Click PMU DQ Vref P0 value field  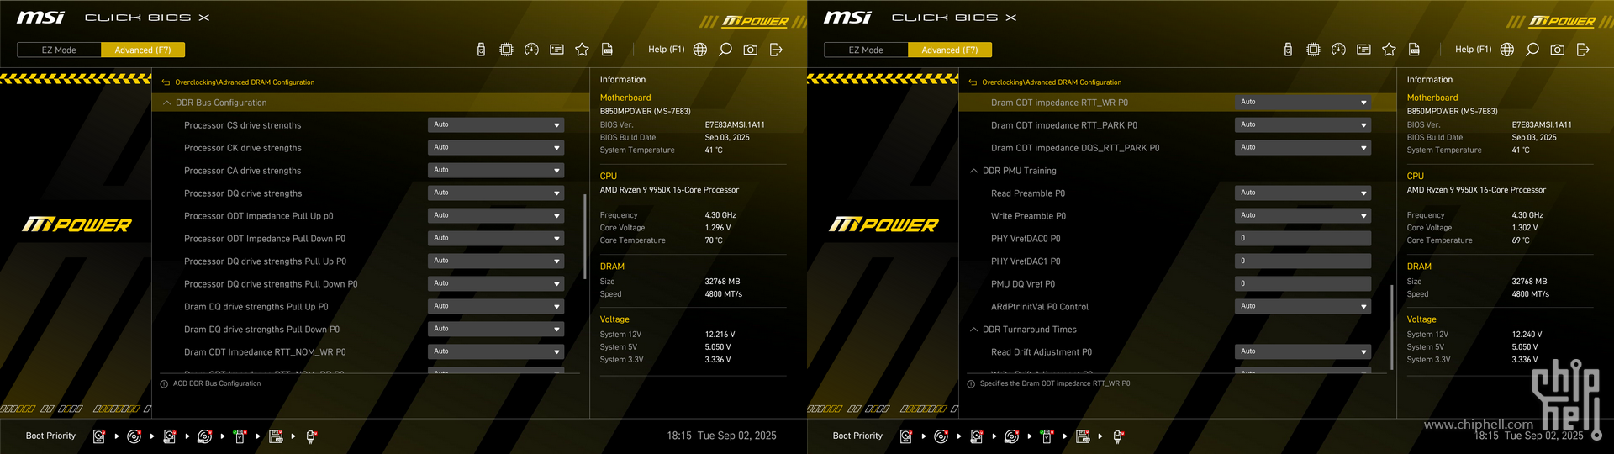[x=1303, y=284]
